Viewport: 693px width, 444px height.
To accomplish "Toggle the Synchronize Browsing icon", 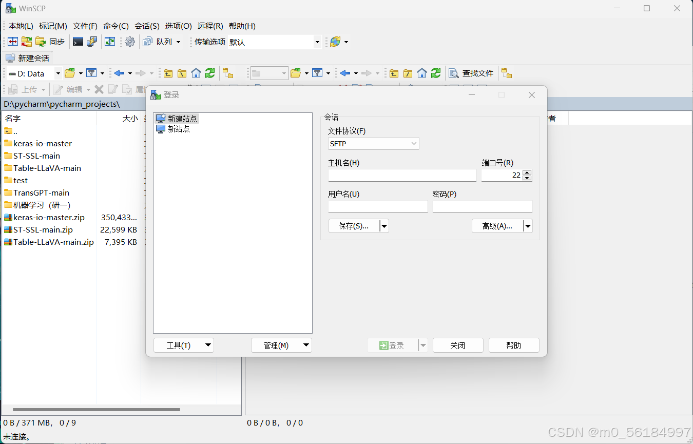I will (x=110, y=42).
